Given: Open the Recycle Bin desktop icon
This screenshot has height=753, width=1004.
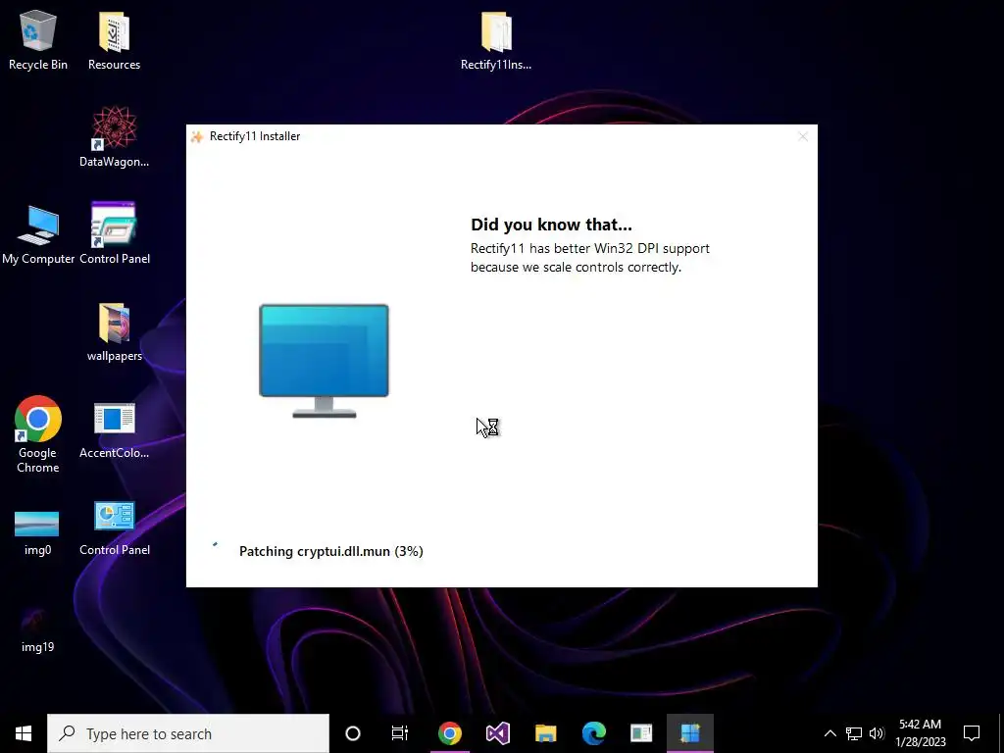Looking at the screenshot, I should pos(38,39).
